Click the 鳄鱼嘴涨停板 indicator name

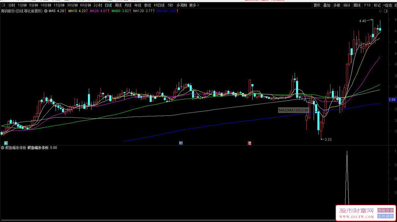coord(16,148)
